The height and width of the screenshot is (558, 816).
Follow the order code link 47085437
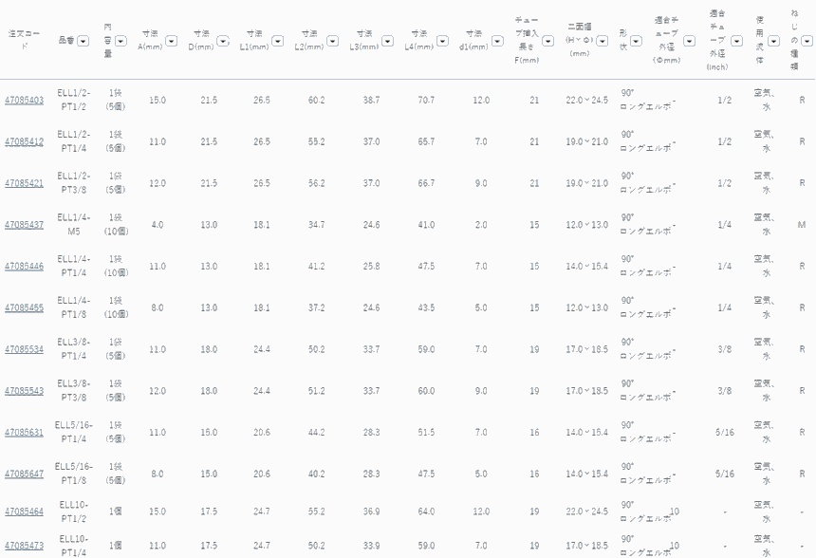24,225
